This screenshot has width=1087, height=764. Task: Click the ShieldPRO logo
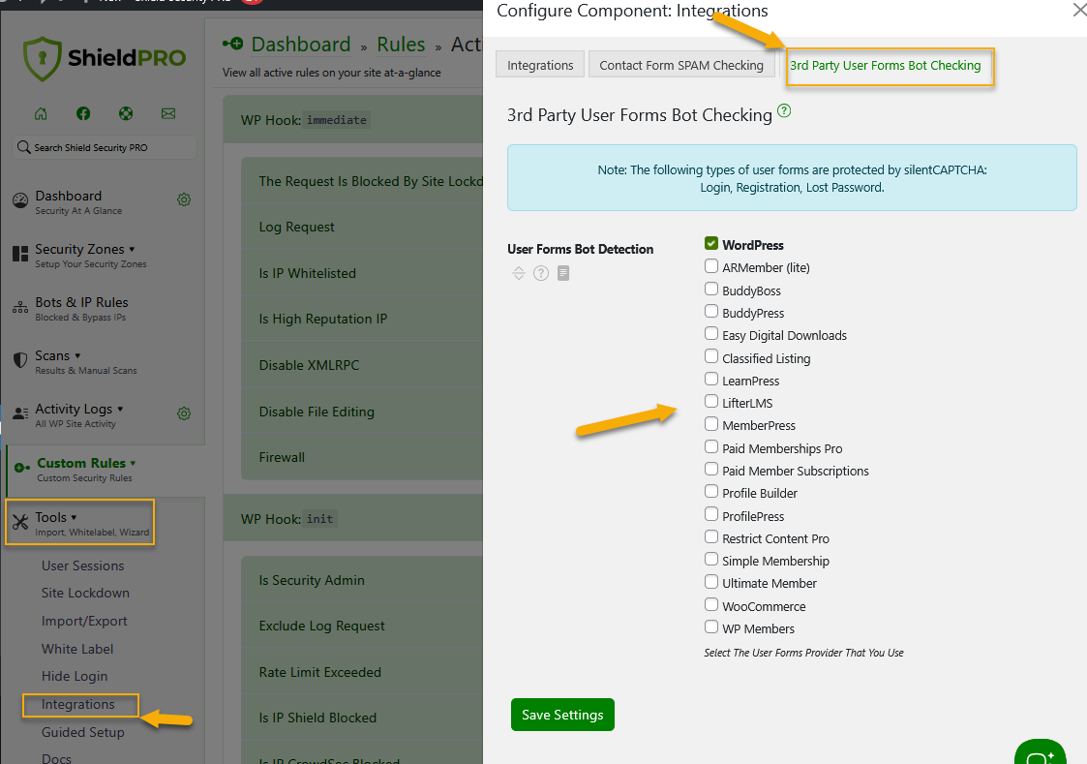coord(105,58)
